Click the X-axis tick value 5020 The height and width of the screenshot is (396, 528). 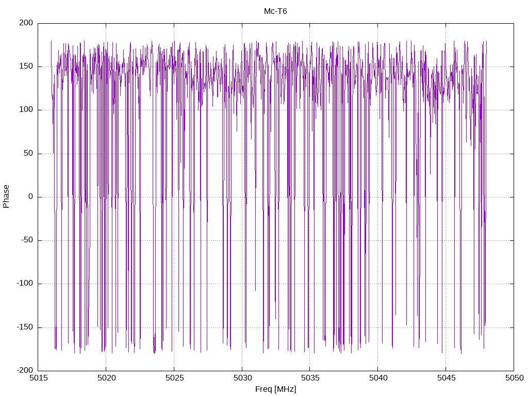coord(106,378)
